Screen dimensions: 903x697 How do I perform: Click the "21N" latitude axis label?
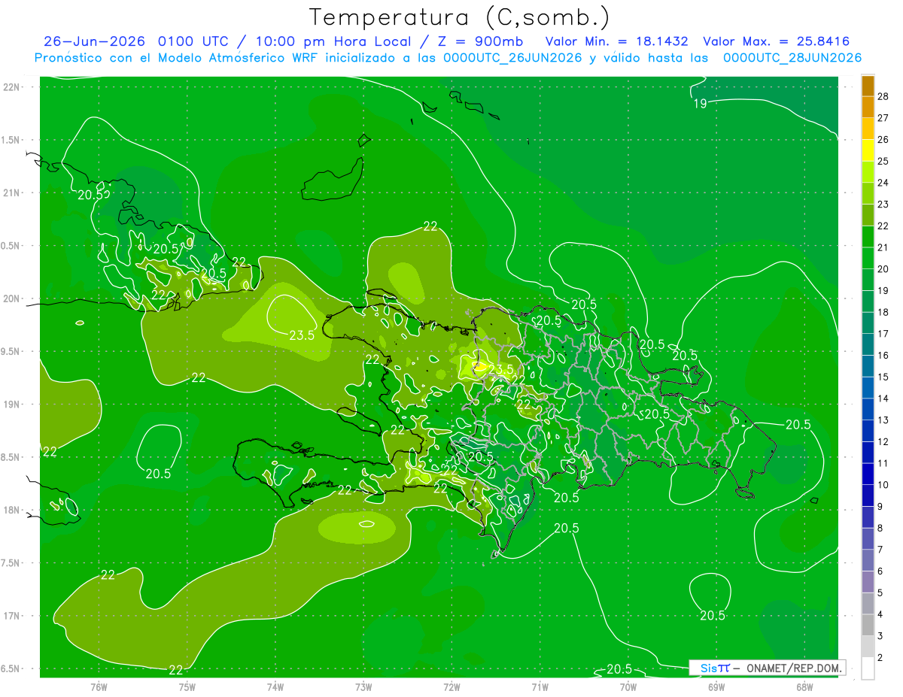(11, 192)
